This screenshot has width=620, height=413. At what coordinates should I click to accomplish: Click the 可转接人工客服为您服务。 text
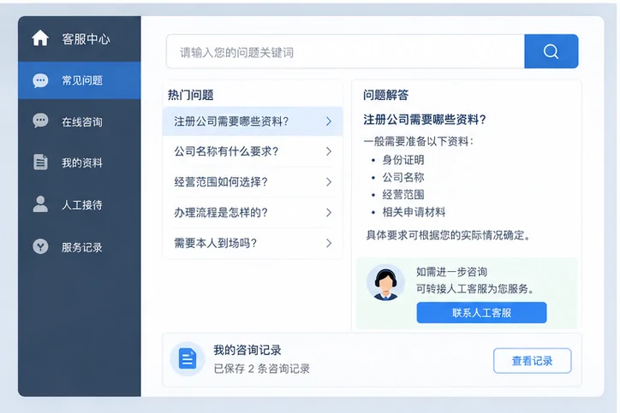click(x=475, y=289)
